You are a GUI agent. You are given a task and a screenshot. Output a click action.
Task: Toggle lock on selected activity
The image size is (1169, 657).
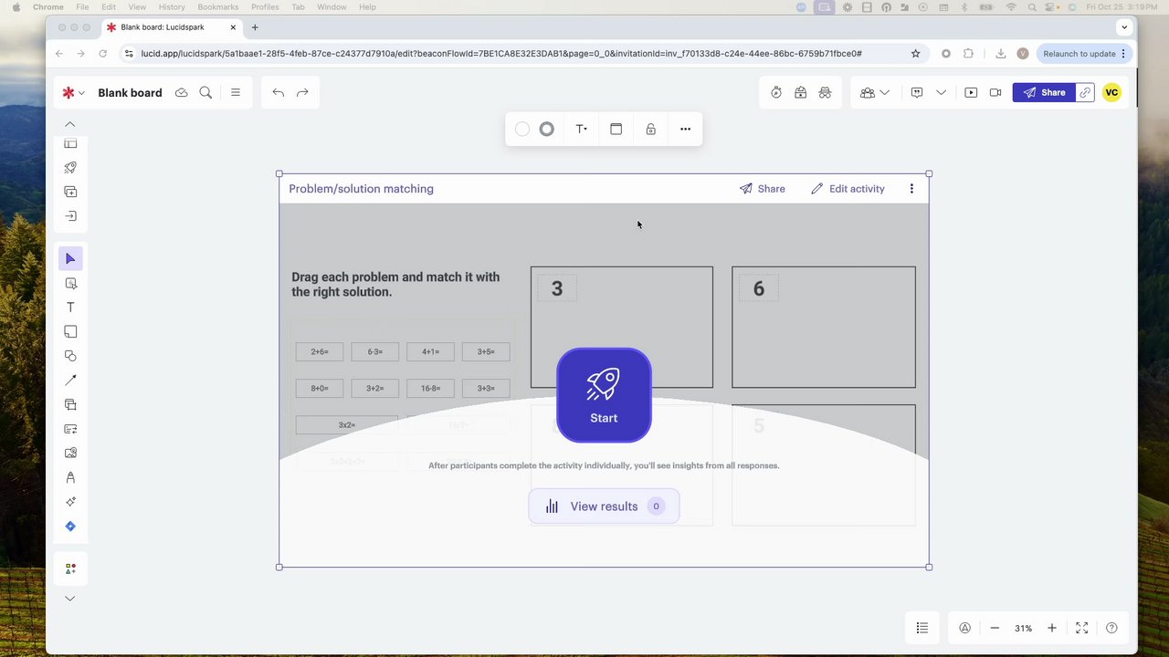(650, 130)
